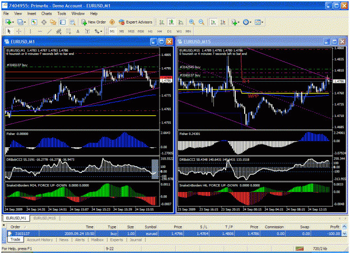Open the Account History terminal tab
The image size is (350, 253).
40,240
